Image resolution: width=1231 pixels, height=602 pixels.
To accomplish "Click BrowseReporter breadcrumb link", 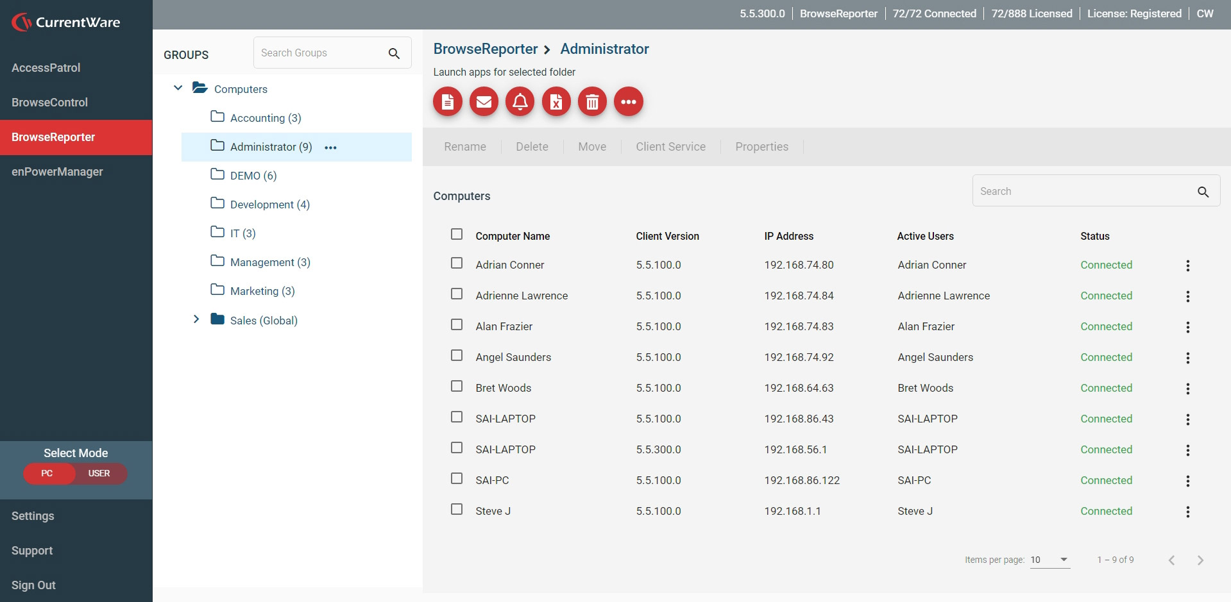I will pos(486,49).
